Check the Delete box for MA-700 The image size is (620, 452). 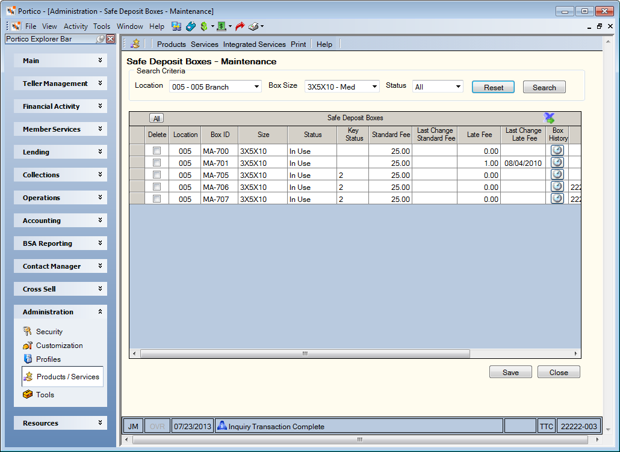157,150
